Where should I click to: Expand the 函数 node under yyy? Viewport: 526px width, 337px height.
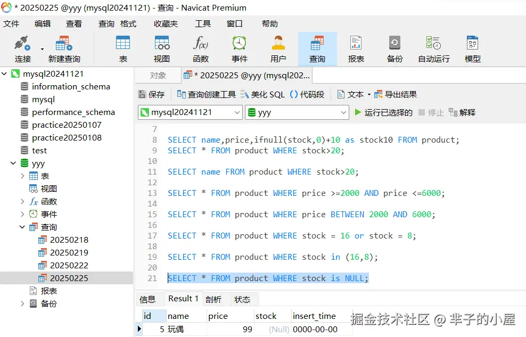tap(22, 202)
